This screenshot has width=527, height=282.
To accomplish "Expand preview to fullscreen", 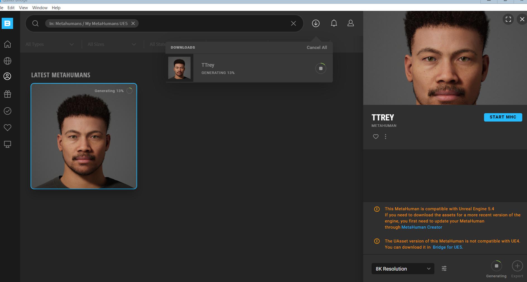I will (508, 19).
